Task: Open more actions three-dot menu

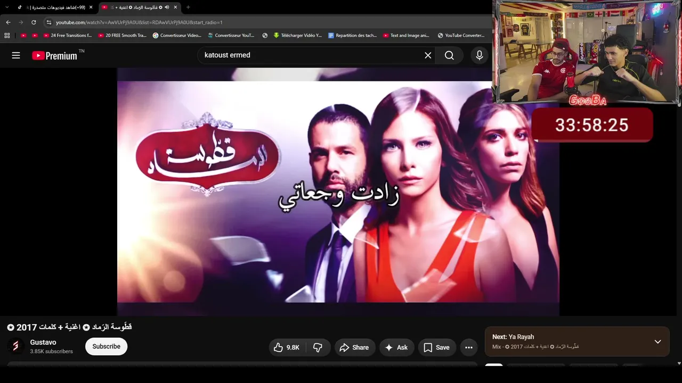Action: (x=469, y=347)
